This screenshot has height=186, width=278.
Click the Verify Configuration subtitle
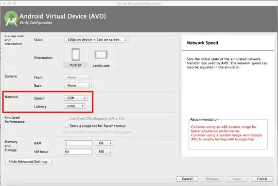[36, 23]
